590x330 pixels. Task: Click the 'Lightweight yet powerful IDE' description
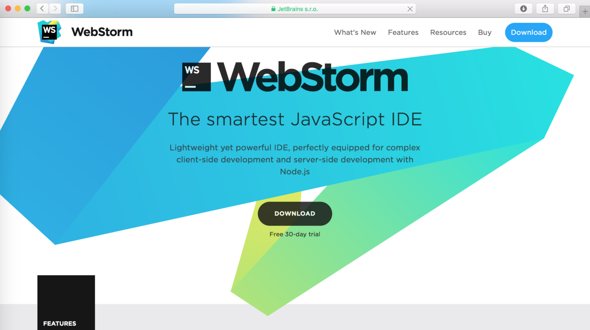point(295,160)
